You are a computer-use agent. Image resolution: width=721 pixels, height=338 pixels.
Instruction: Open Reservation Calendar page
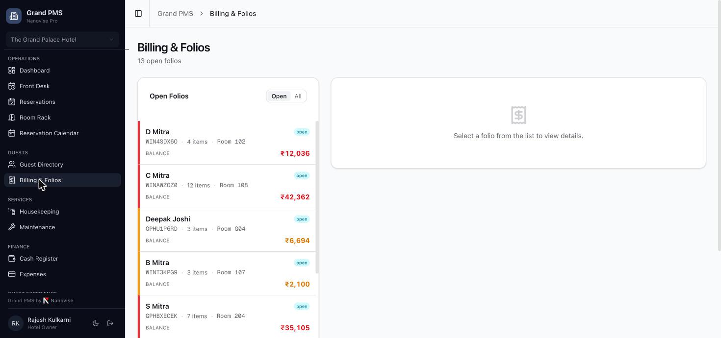click(62, 133)
